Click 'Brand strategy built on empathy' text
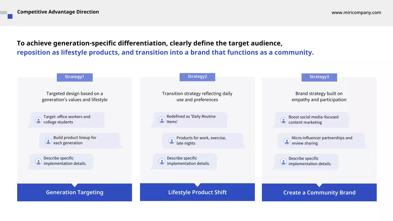This screenshot has width=393, height=221. (x=319, y=97)
